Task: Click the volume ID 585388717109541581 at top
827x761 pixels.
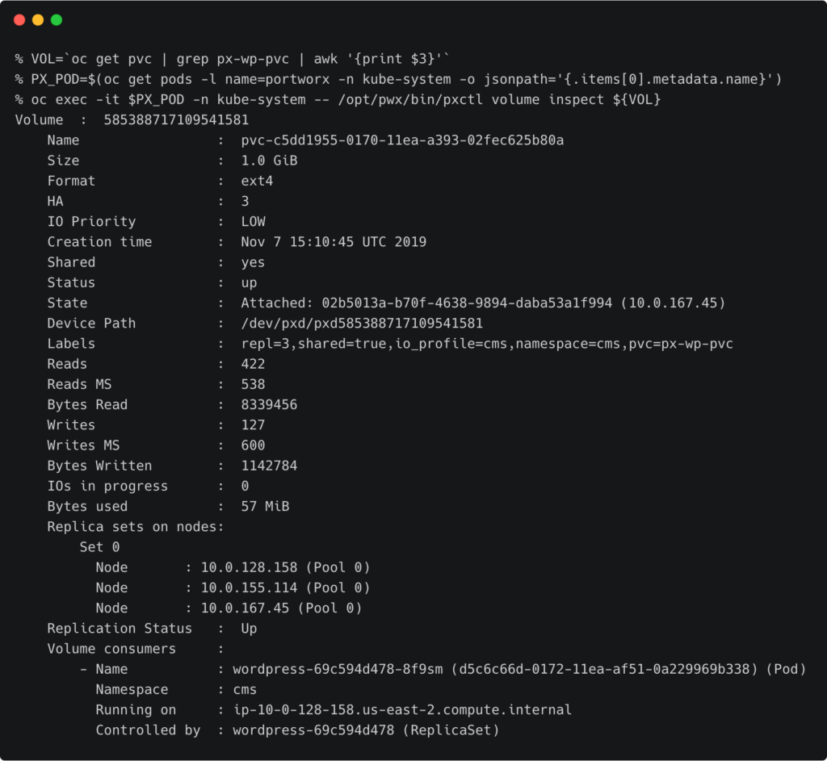Action: pyautogui.click(x=176, y=120)
